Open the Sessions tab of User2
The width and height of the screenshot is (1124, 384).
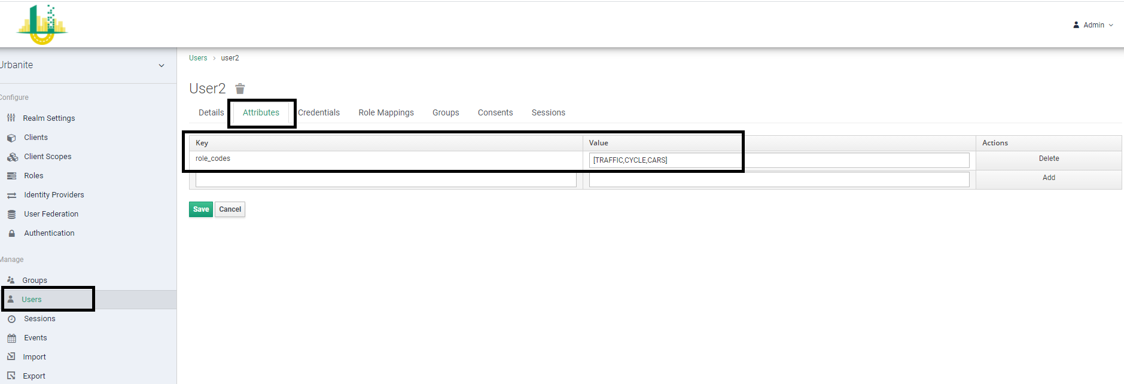[549, 112]
